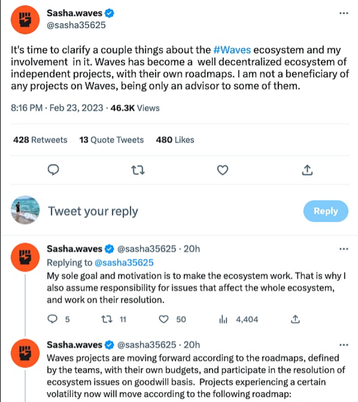
Task: Retweet the main tweet about Waves ecosystem
Action: click(x=138, y=170)
